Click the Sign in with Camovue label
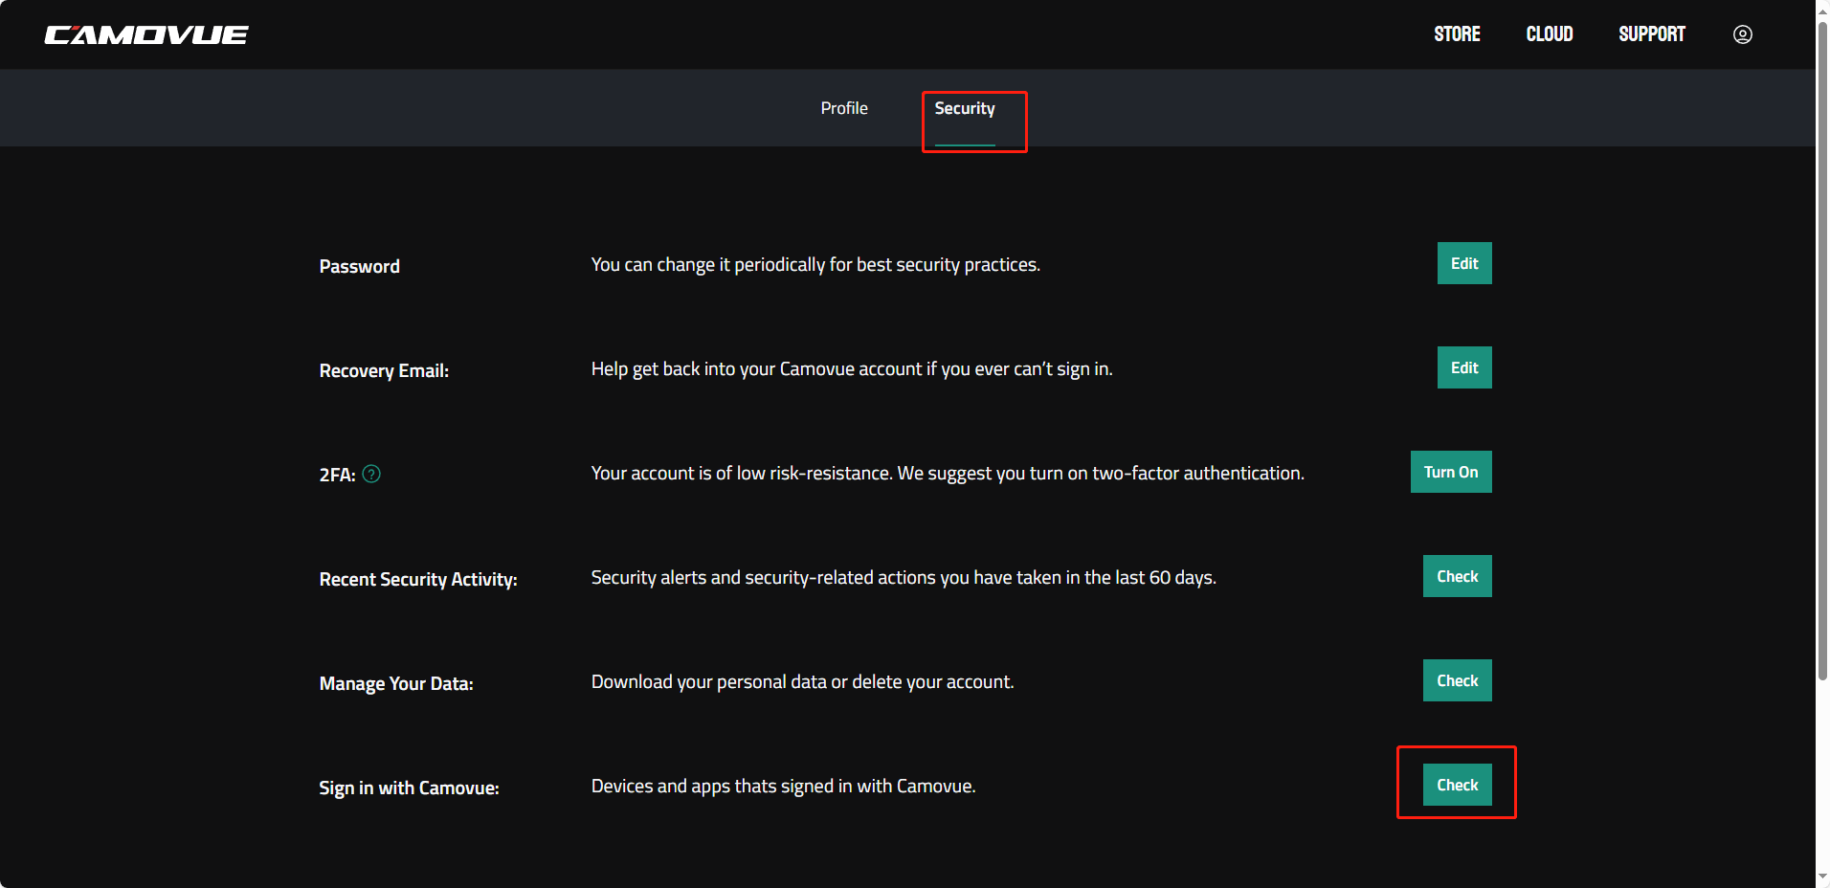This screenshot has height=888, width=1830. click(409, 788)
